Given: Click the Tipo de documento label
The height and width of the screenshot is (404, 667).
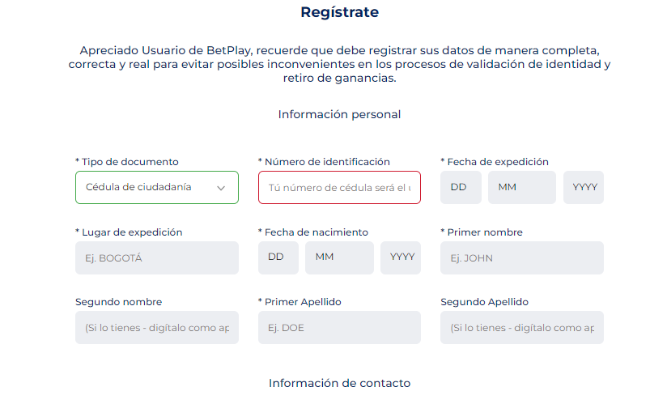Looking at the screenshot, I should 130,162.
